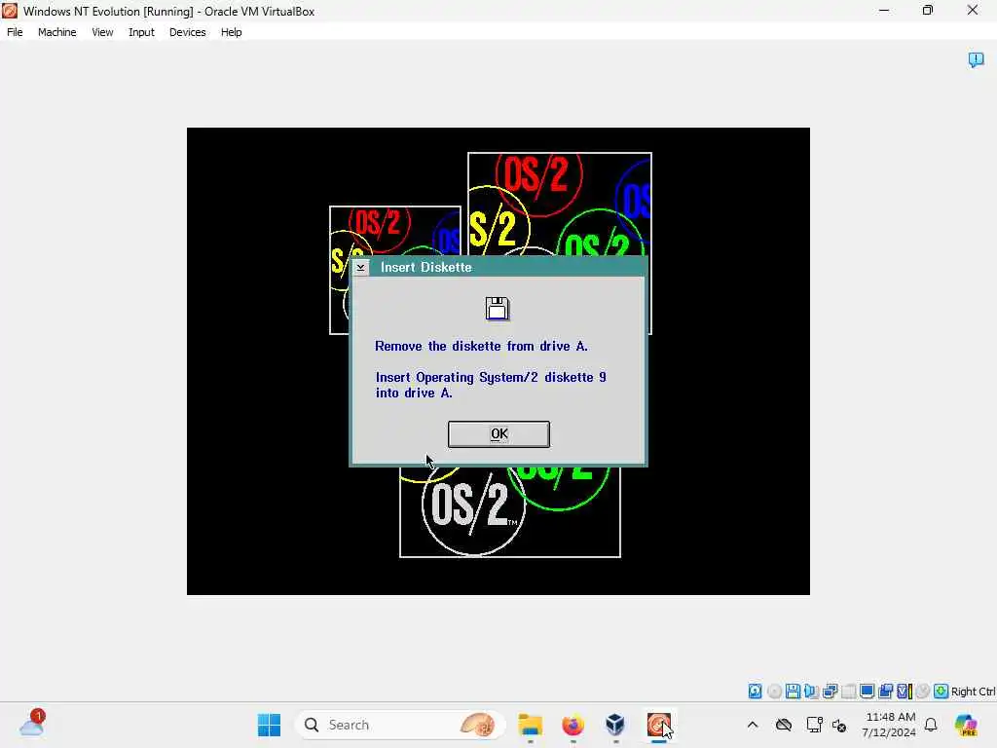Open the File menu

(x=15, y=32)
